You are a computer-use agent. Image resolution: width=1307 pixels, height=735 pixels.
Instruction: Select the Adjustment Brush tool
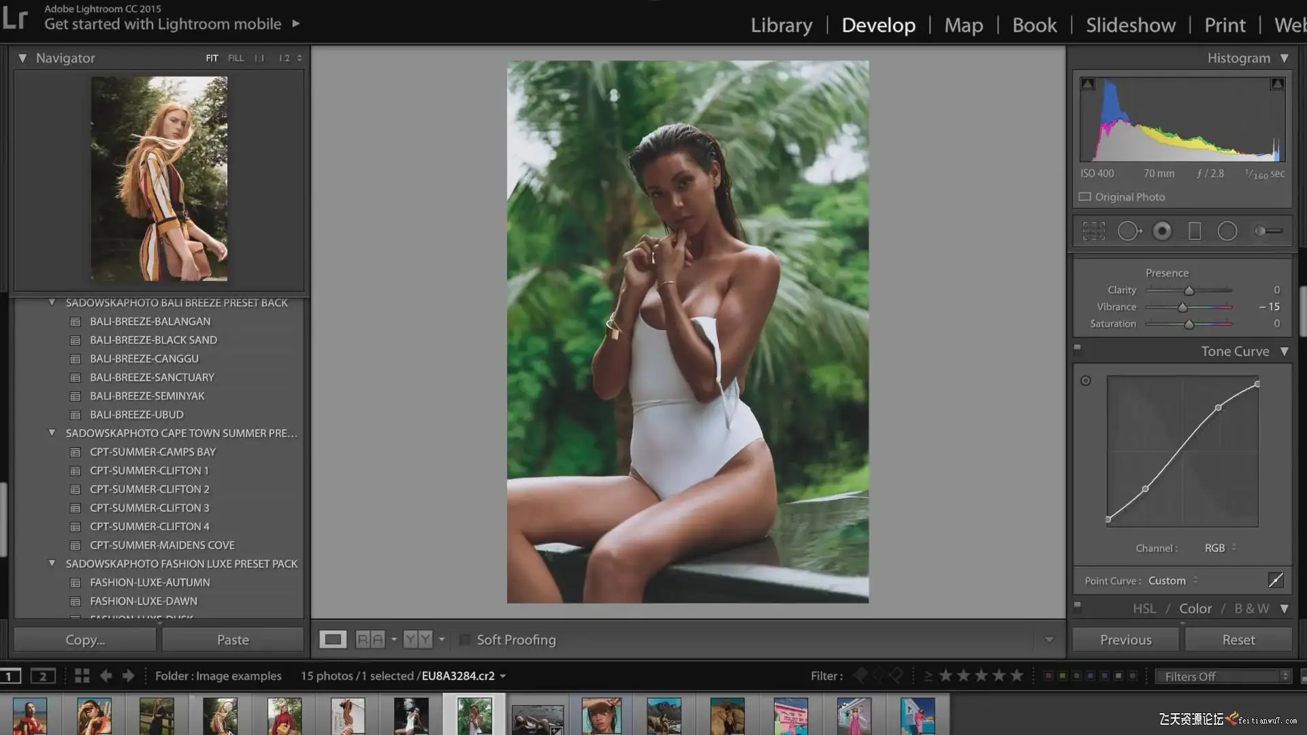[x=1269, y=231]
